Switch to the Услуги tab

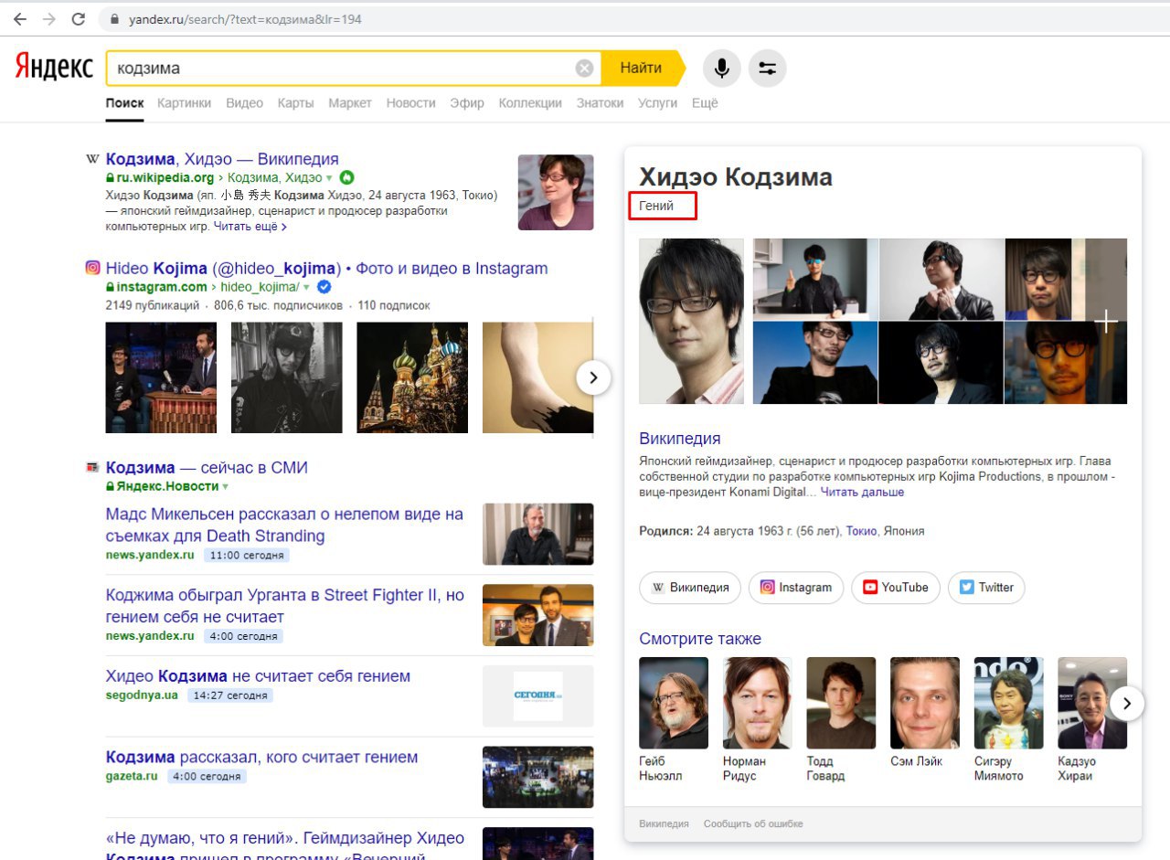click(x=657, y=103)
